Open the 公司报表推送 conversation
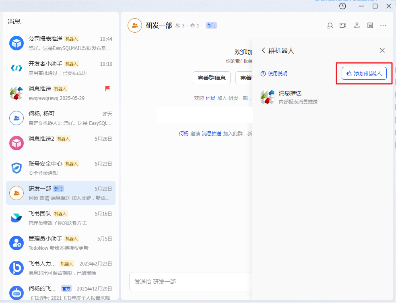Screen dimensions: 396x303 (x=61, y=43)
